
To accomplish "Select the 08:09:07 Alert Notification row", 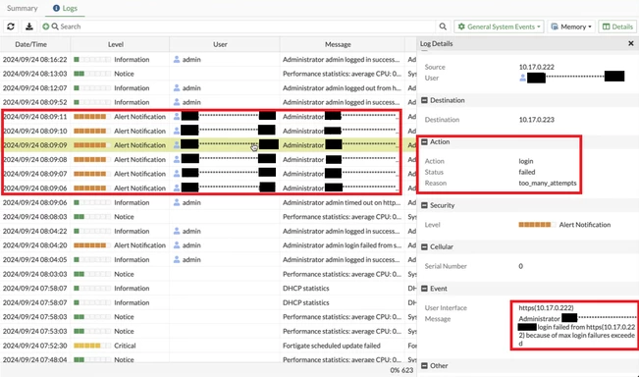I will (208, 174).
